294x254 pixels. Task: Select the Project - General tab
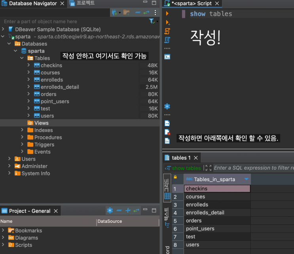(x=30, y=211)
